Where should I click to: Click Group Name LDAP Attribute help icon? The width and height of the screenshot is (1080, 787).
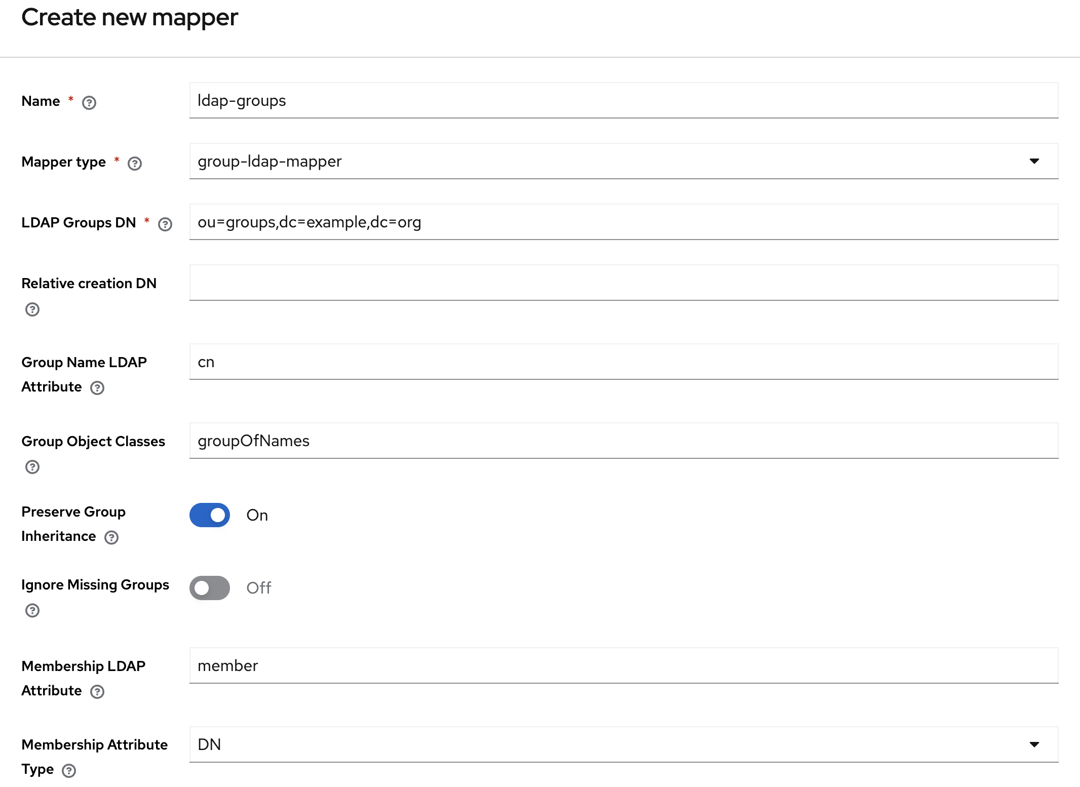pos(97,388)
